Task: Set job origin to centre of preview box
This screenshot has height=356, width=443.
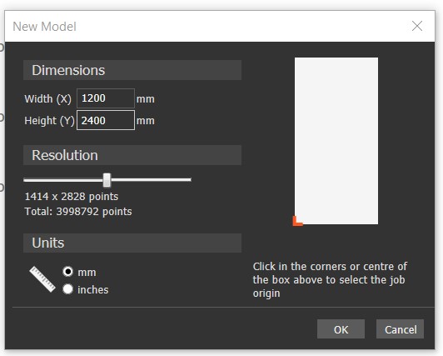Action: (336, 141)
